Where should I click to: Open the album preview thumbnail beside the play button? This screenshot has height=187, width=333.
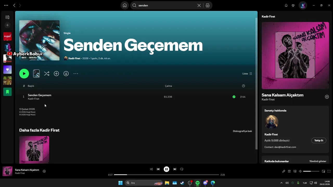[x=36, y=74]
